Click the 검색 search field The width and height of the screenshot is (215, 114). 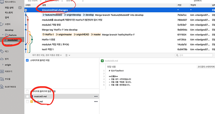point(194,55)
